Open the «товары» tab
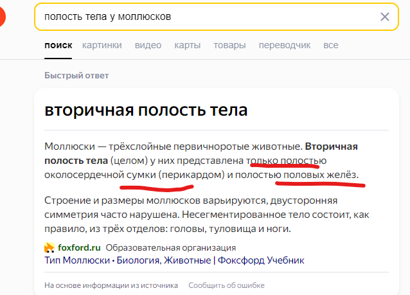This screenshot has height=295, width=410. [229, 46]
